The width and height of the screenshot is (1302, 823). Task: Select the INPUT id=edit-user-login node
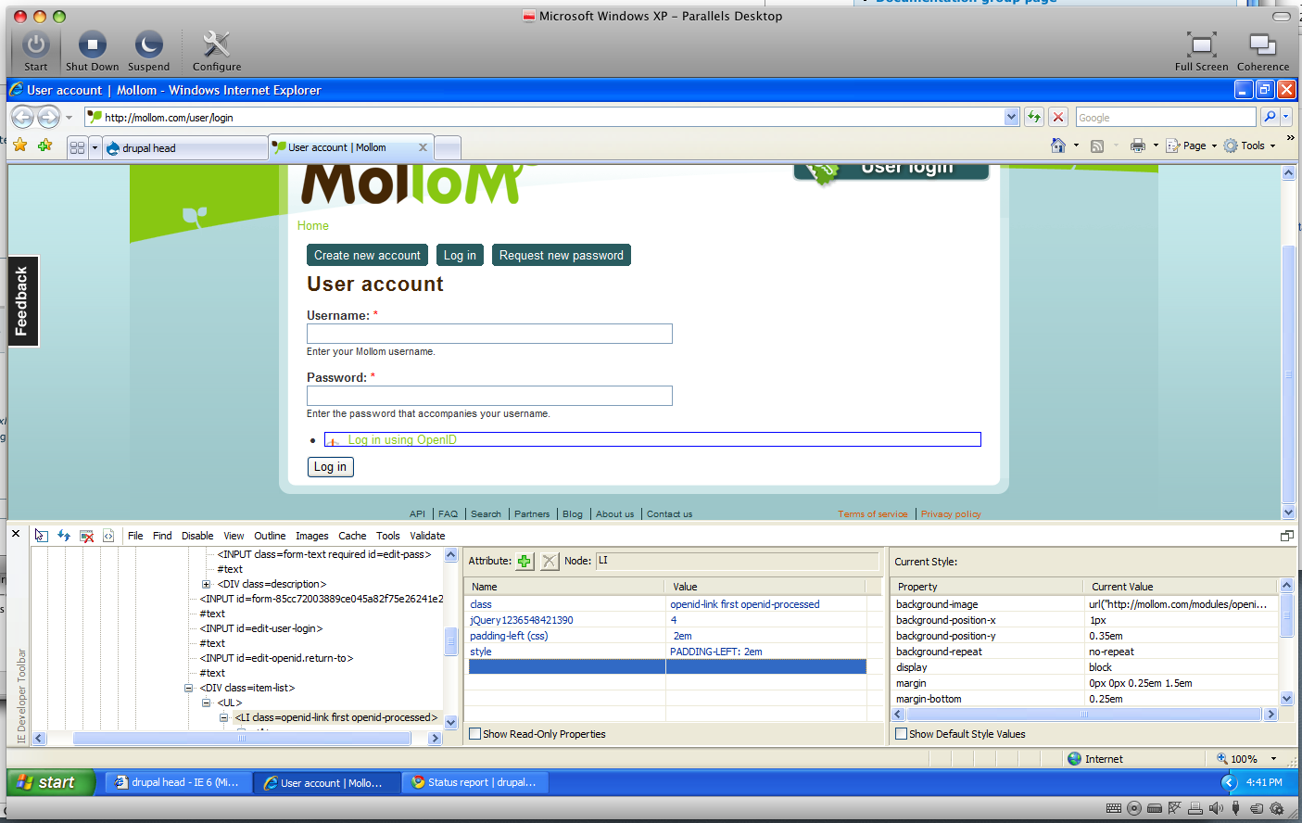click(260, 628)
